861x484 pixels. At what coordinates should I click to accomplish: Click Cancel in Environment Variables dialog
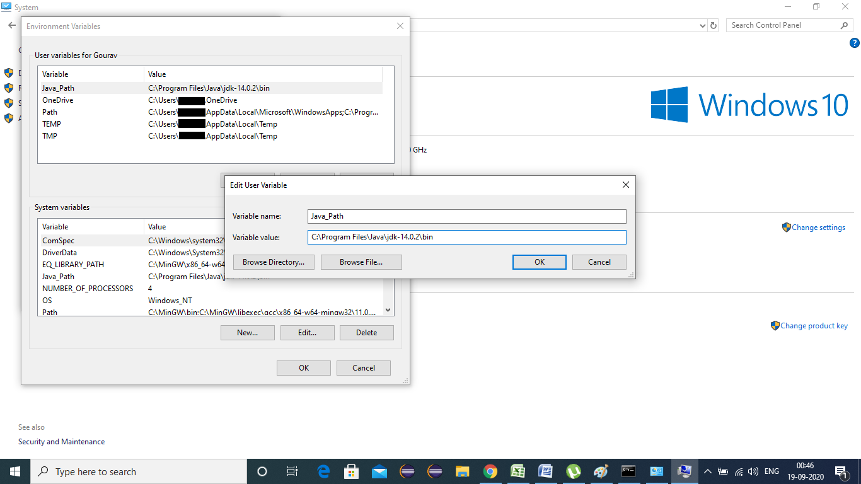[364, 368]
